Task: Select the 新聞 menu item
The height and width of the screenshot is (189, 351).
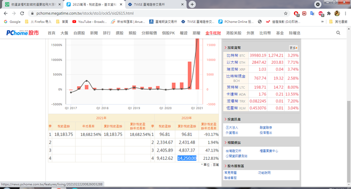Action: click(x=94, y=33)
